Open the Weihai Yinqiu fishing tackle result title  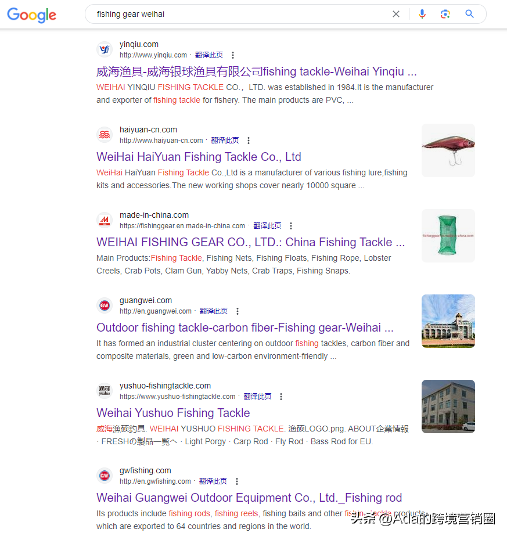pyautogui.click(x=257, y=71)
